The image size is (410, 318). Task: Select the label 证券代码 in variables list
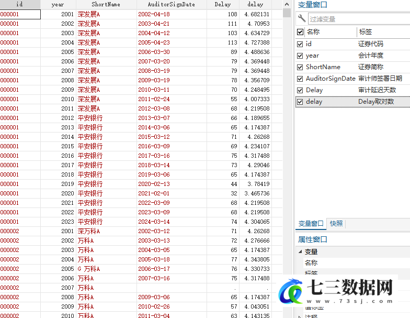tap(370, 44)
